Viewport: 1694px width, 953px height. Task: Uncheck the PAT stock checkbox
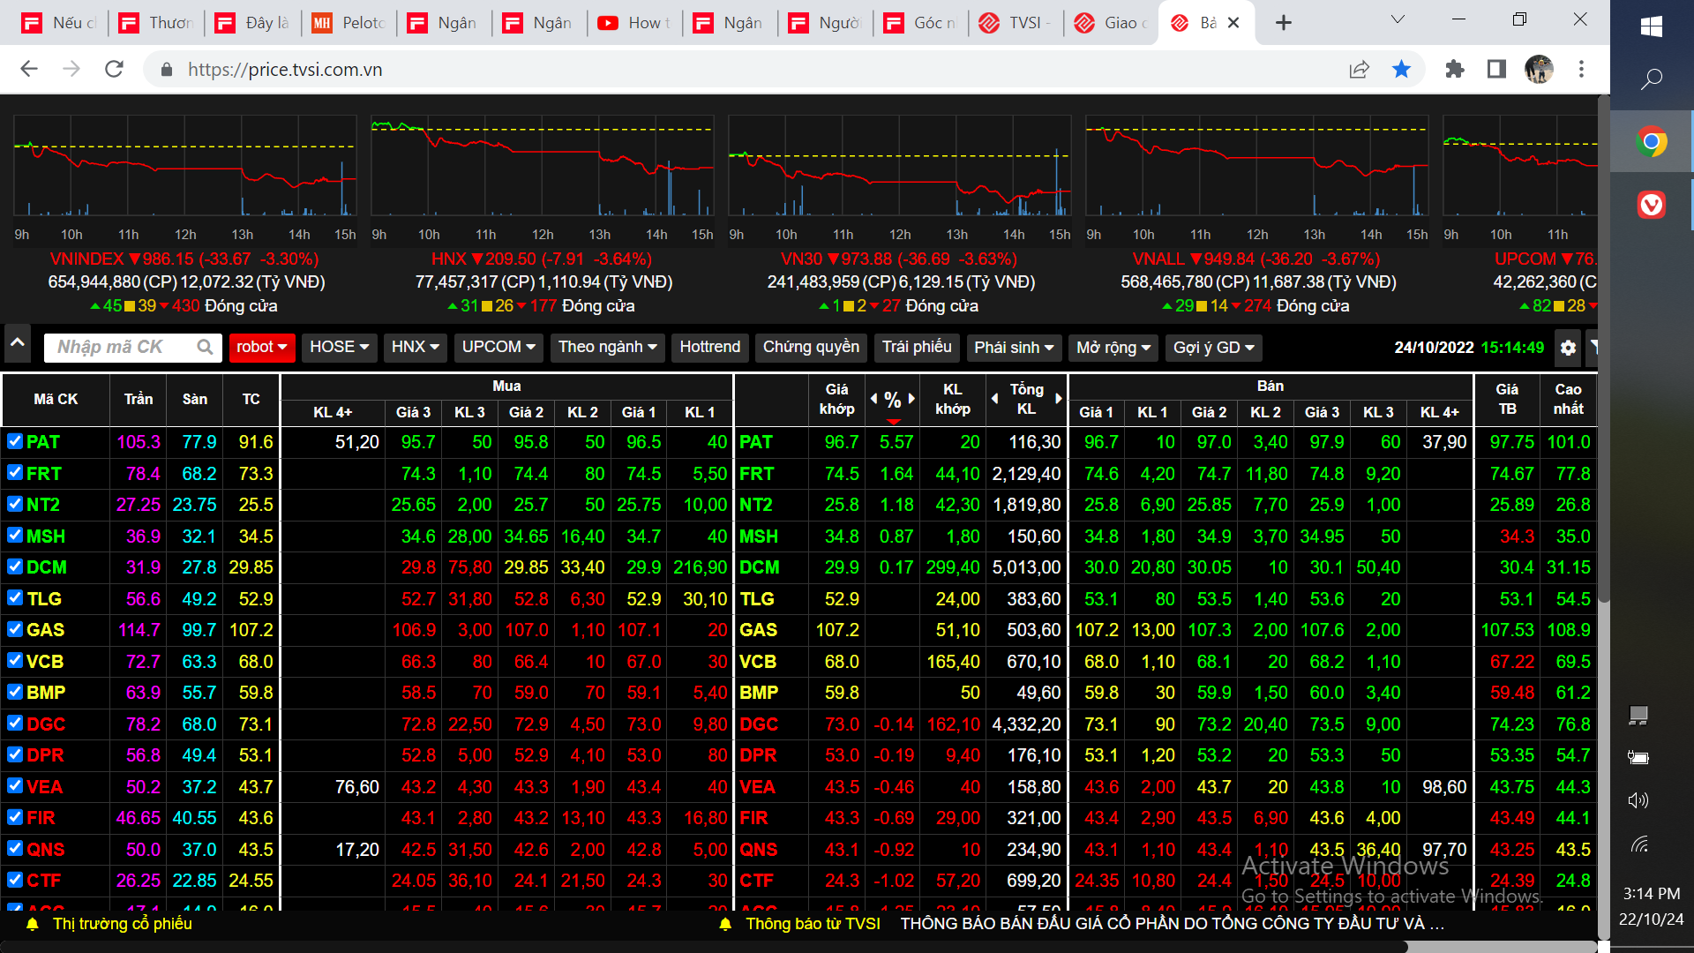pos(15,441)
